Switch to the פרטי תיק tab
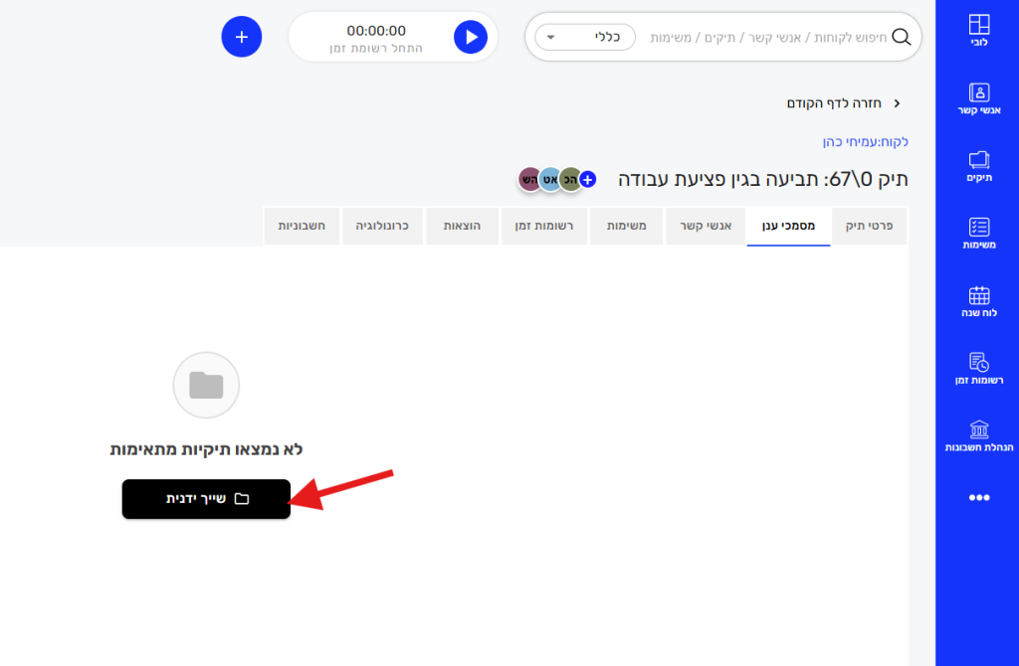Screen dimensions: 1019x666 point(869,226)
